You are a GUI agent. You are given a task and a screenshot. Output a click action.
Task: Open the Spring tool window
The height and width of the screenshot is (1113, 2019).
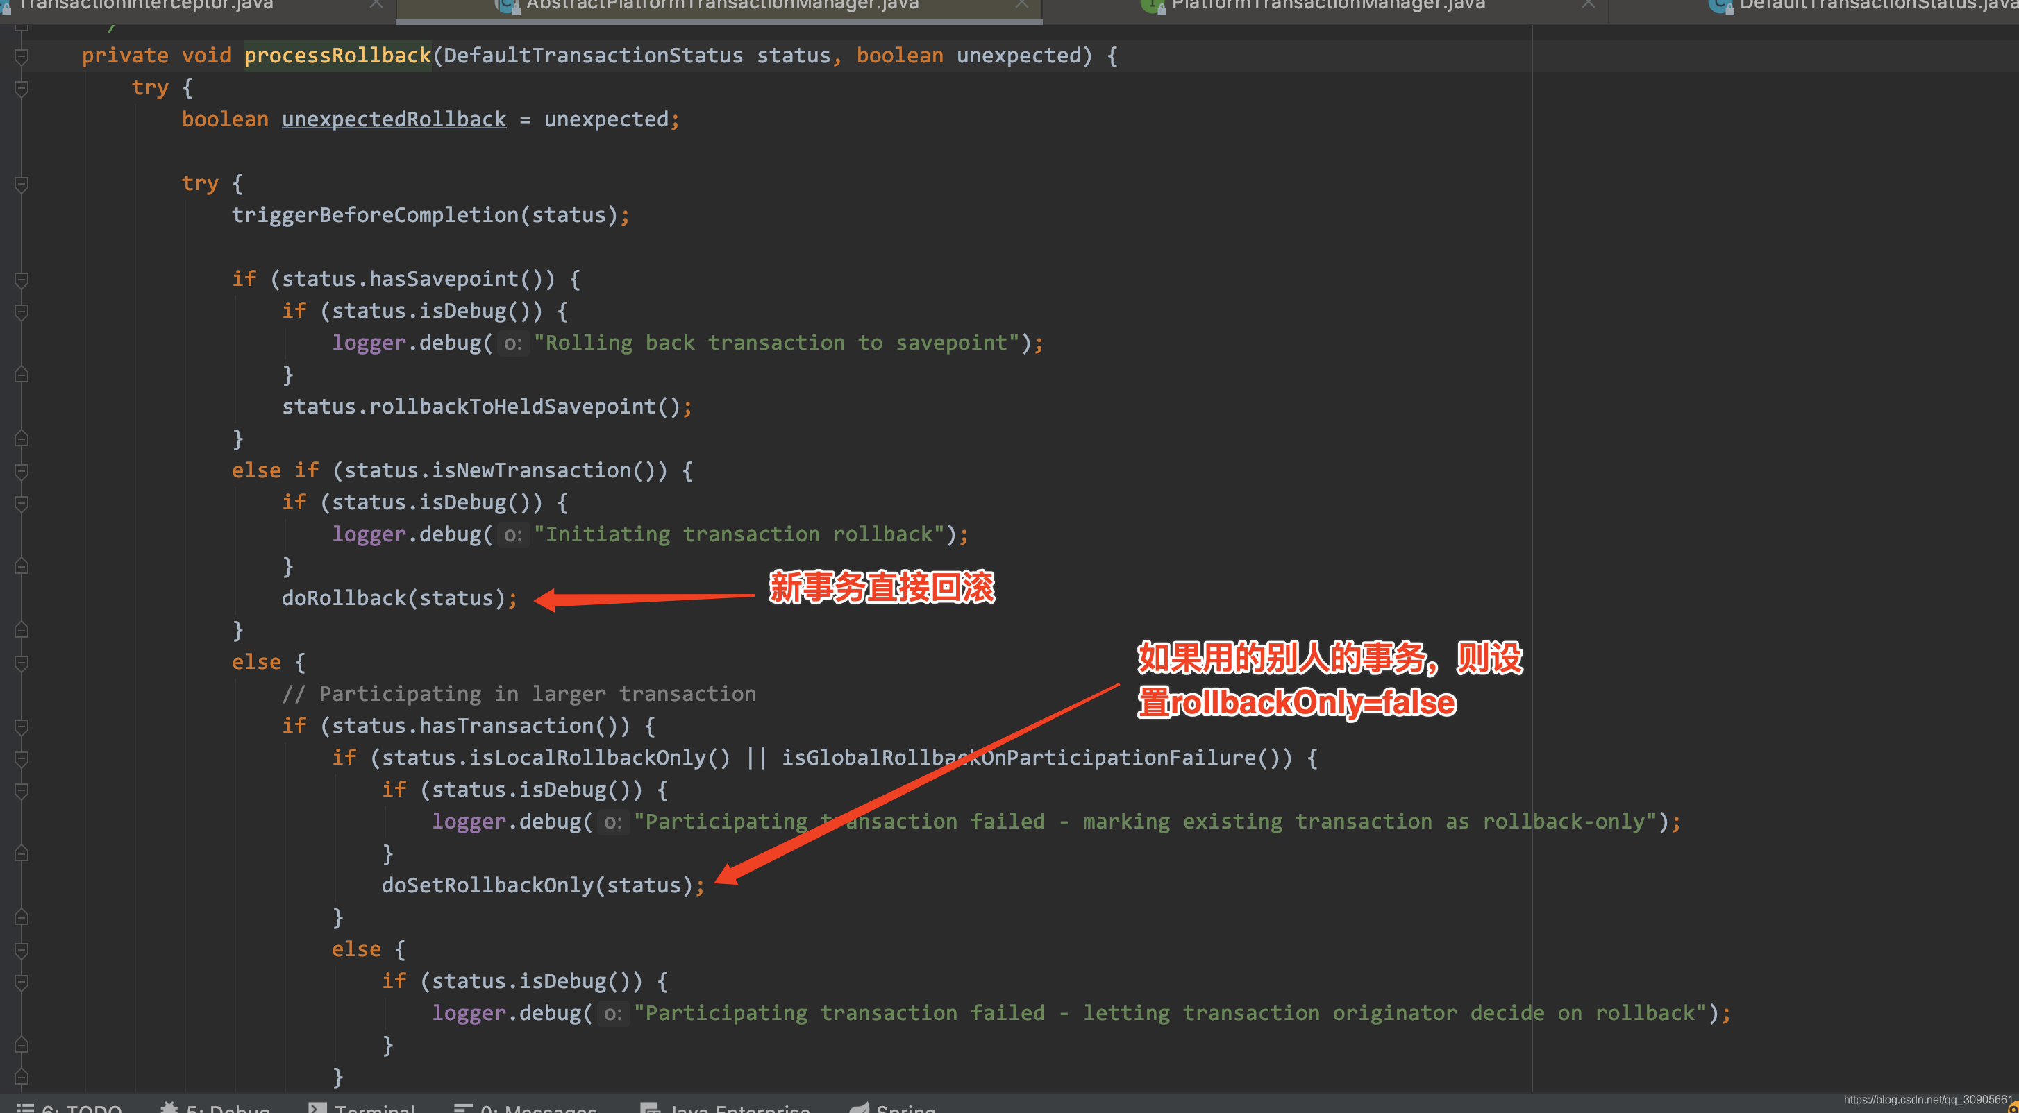(x=905, y=1107)
